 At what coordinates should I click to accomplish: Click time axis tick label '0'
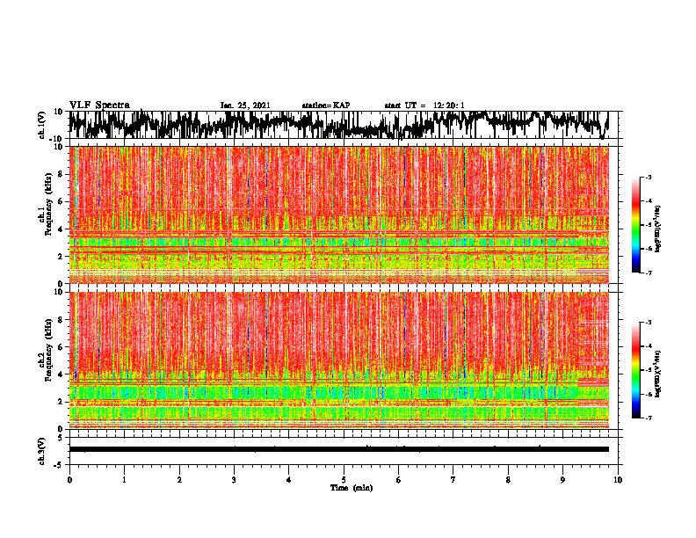(x=69, y=480)
